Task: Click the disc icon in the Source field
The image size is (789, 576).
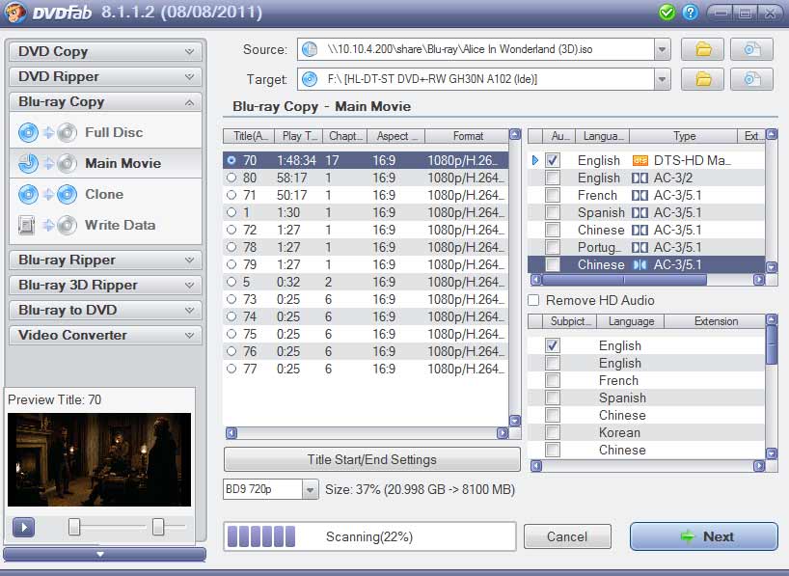Action: click(x=310, y=49)
